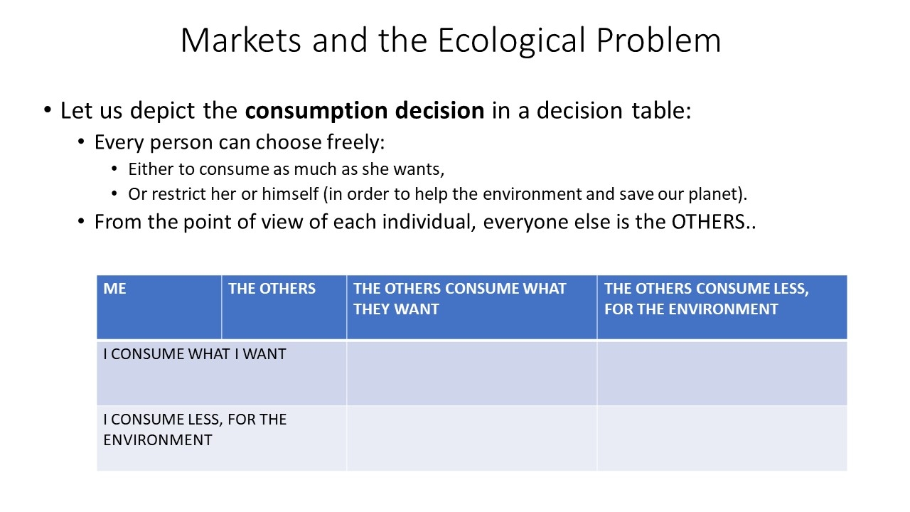Click the "Either to consume as much" sub-bullet

286,169
